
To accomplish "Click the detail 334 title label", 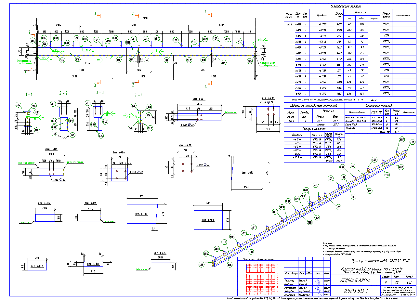I will 160,253.
